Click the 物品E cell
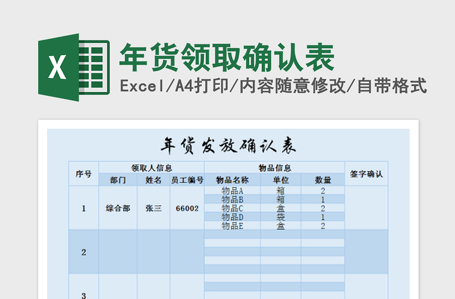Image resolution: width=455 pixels, height=299 pixels. click(x=232, y=225)
